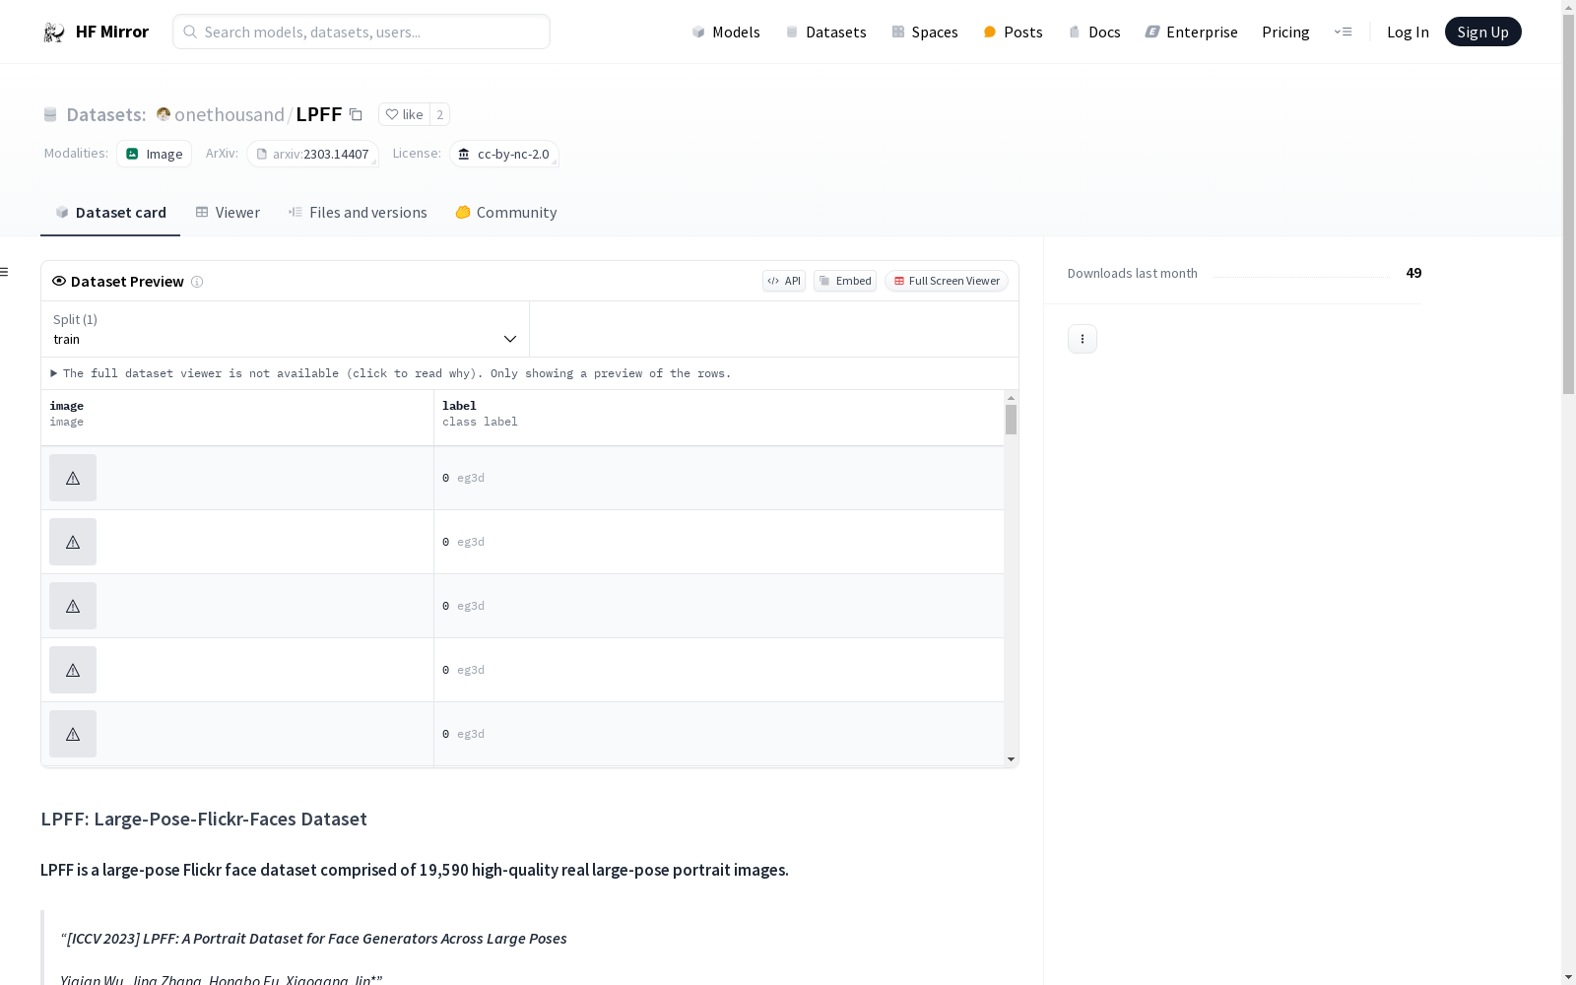Click the LPFF: Large-Pose-Flickr-Faces Dataset heading
1576x985 pixels.
204,819
